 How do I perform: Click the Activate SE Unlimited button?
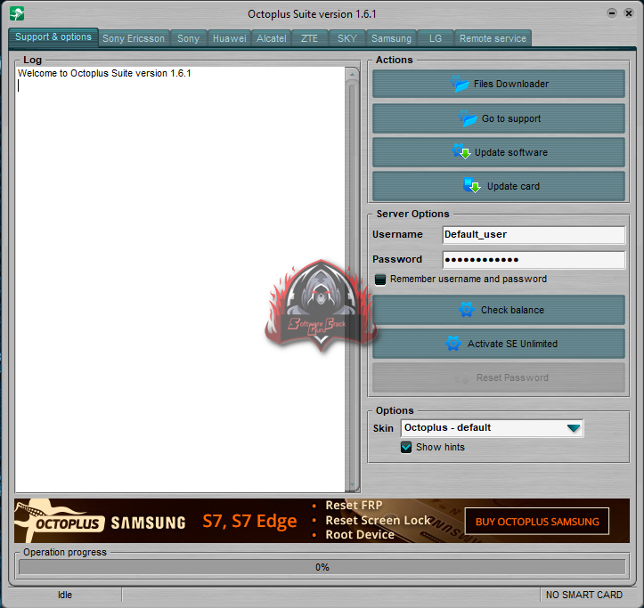click(499, 344)
